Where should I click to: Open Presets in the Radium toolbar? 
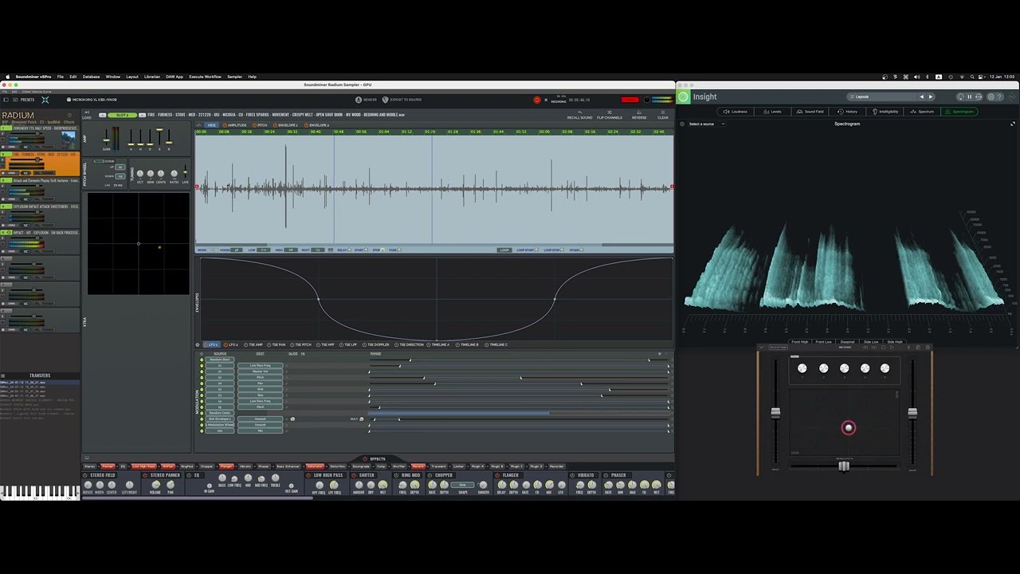[x=24, y=100]
